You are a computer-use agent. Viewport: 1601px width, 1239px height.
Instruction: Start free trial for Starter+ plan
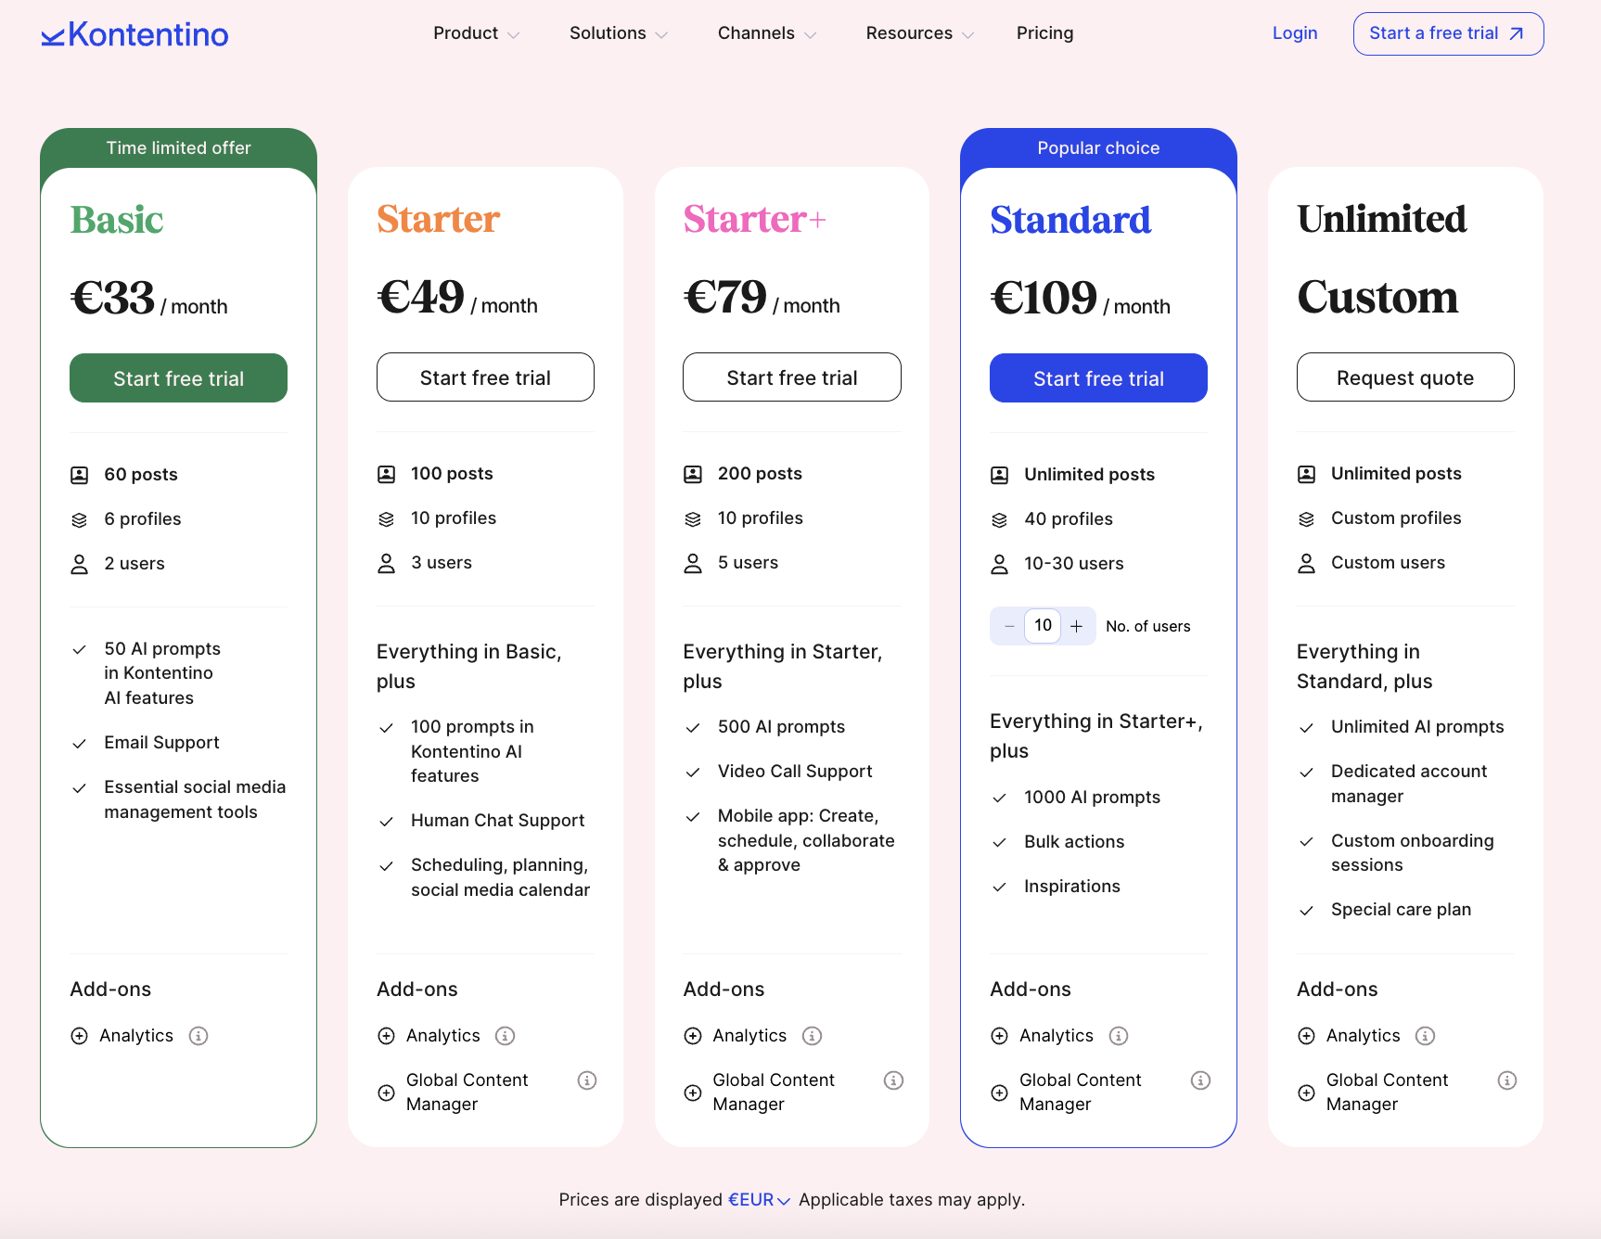tap(792, 377)
